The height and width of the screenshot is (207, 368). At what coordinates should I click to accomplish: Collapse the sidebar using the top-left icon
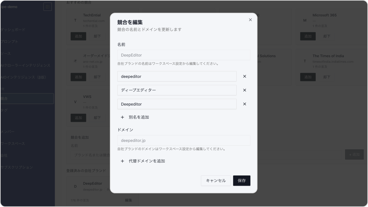47,6
